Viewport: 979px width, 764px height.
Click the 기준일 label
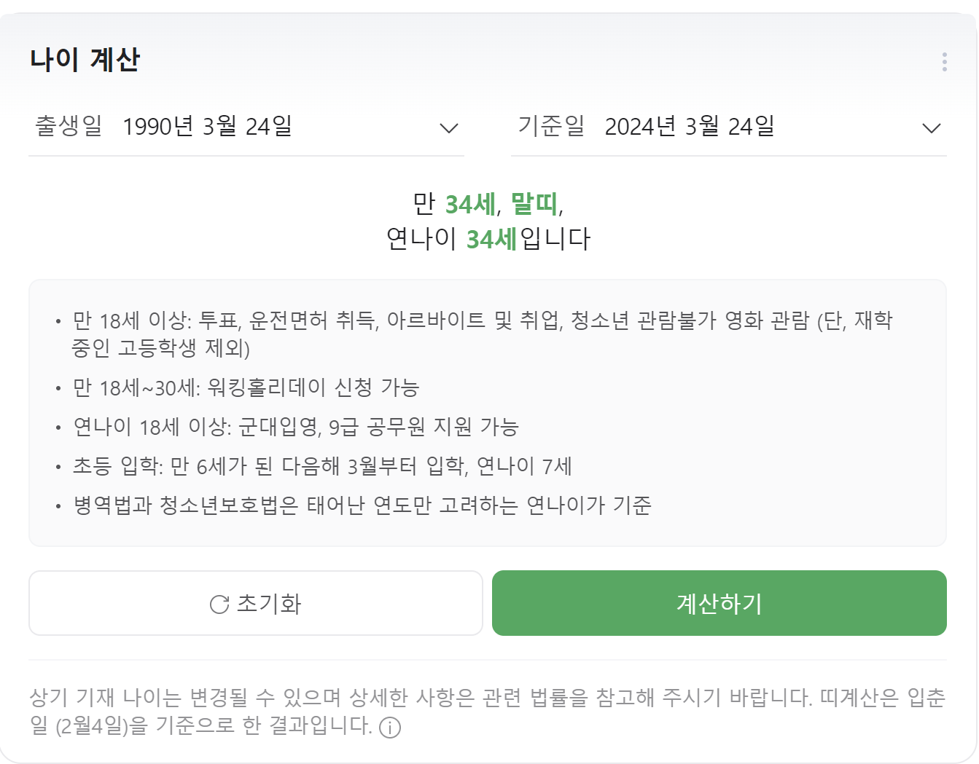(551, 126)
